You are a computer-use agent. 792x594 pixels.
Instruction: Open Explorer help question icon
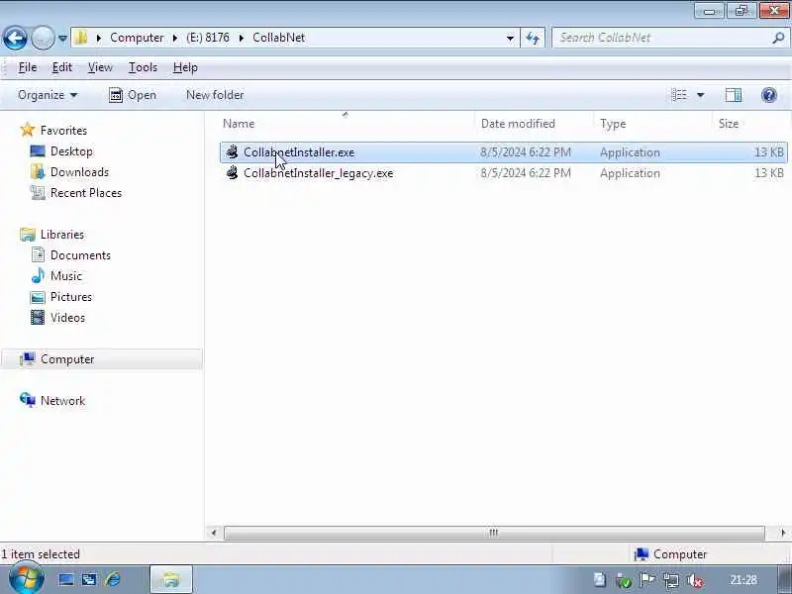click(769, 95)
